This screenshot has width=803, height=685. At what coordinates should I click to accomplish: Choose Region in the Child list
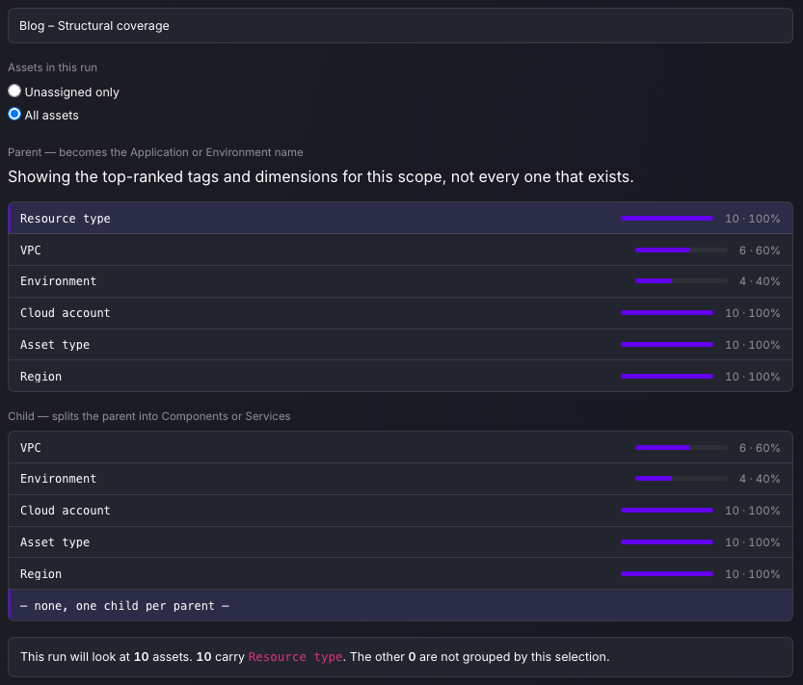[x=400, y=574]
